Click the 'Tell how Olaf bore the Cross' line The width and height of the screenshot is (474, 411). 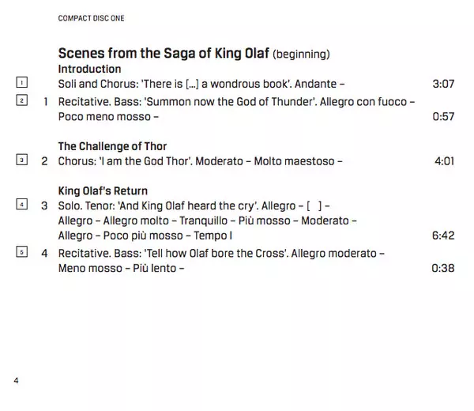click(x=221, y=253)
